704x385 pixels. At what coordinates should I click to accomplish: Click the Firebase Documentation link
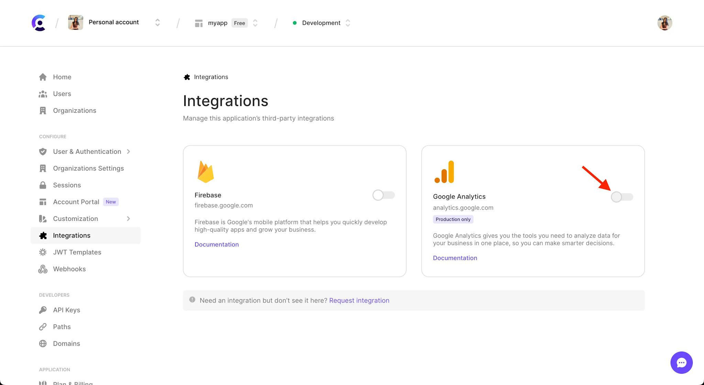pyautogui.click(x=216, y=244)
